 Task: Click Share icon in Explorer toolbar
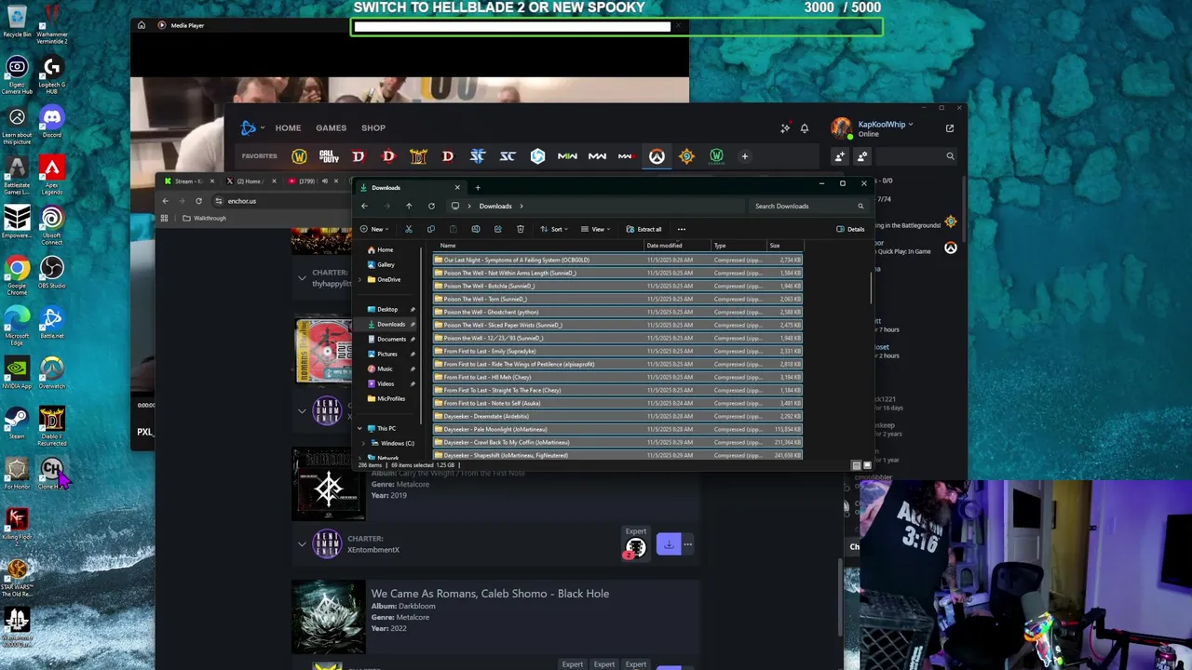click(498, 229)
